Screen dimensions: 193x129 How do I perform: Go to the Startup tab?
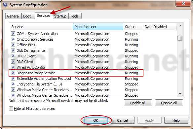click(x=60, y=16)
